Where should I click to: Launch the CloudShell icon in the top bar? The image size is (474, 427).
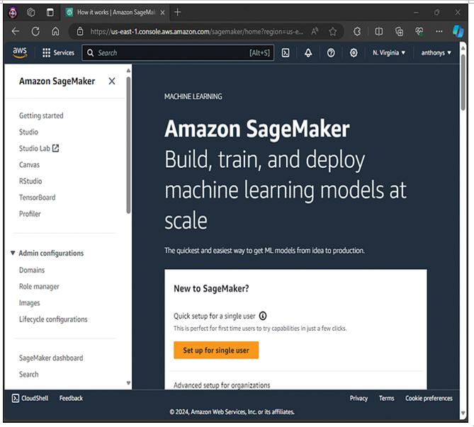tap(286, 53)
